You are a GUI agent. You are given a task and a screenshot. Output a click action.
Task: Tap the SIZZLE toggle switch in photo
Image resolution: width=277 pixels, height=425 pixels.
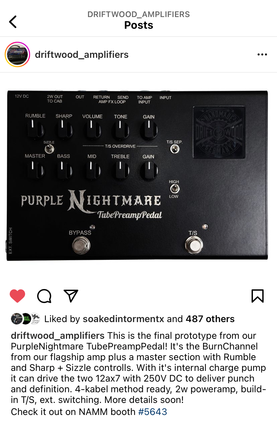pos(49,148)
